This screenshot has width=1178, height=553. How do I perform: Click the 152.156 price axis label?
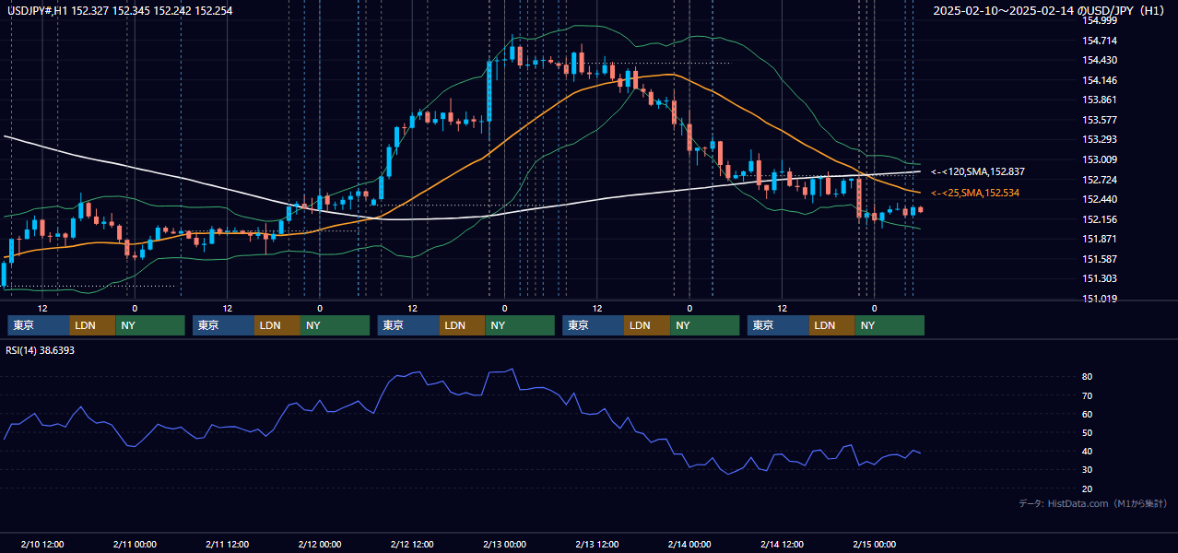[1100, 218]
